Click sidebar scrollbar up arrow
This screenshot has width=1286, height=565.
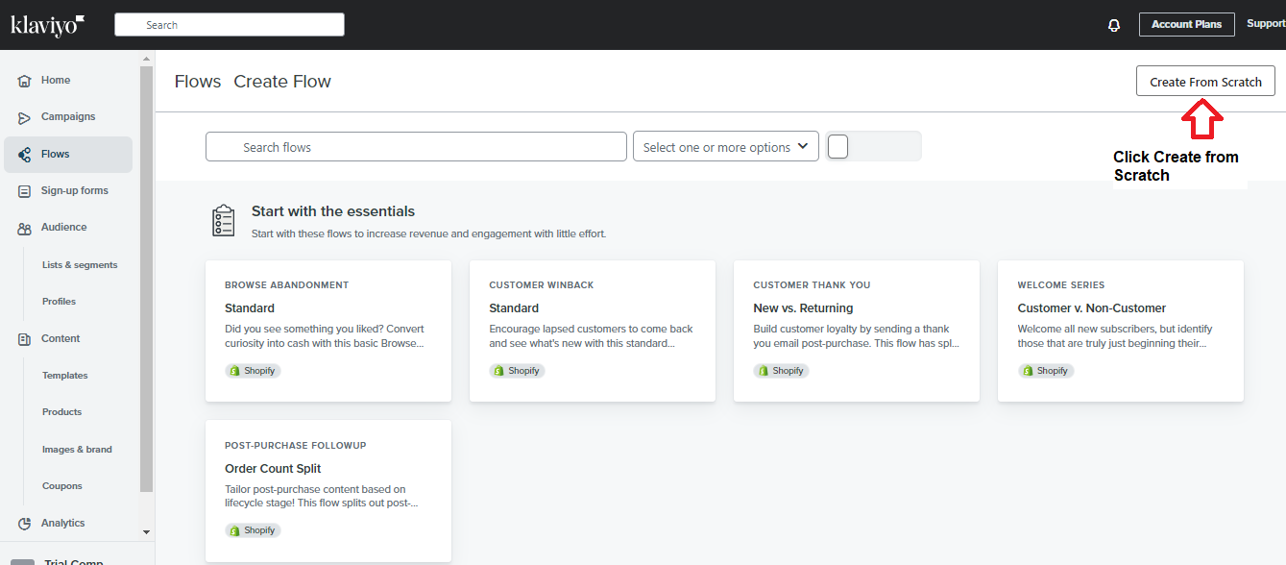coord(146,57)
